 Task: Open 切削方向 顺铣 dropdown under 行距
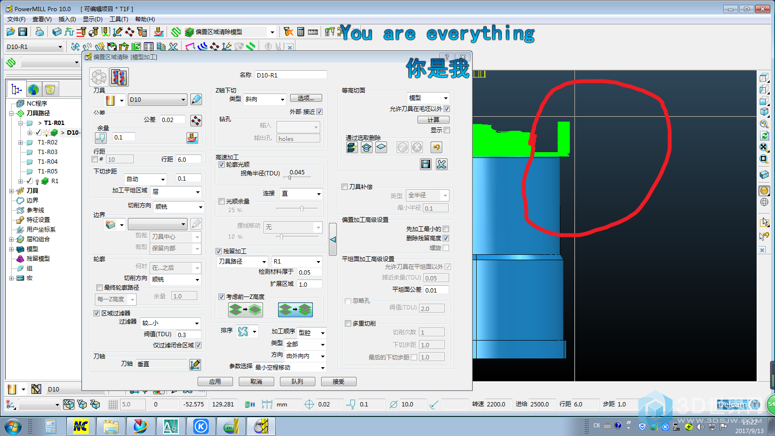point(178,207)
